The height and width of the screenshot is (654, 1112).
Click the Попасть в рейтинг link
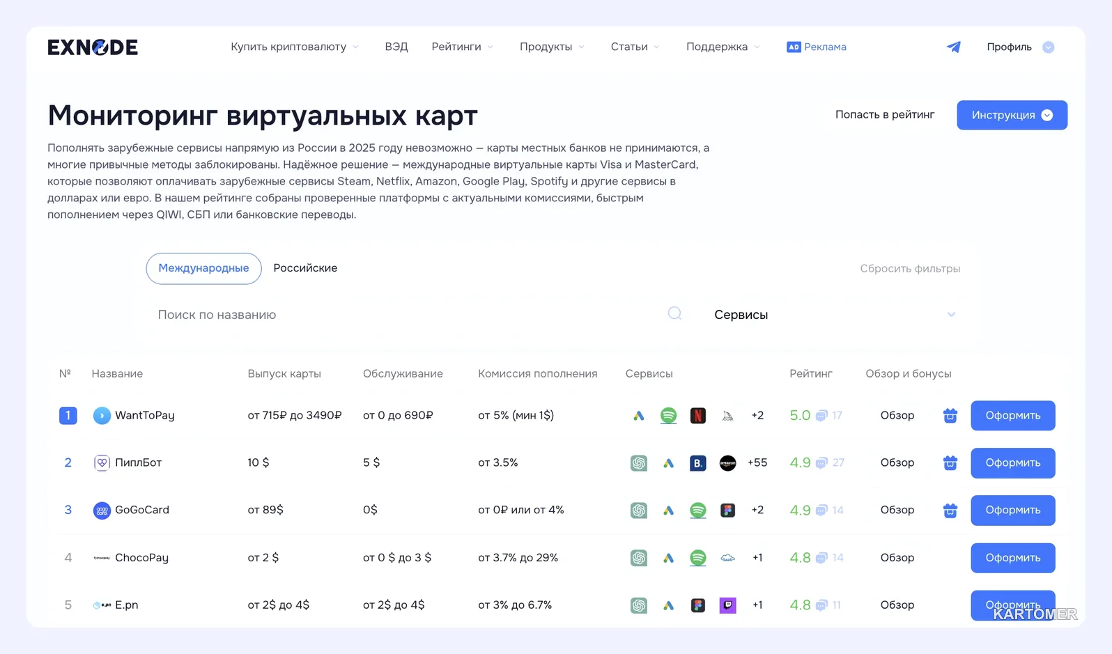tap(885, 114)
